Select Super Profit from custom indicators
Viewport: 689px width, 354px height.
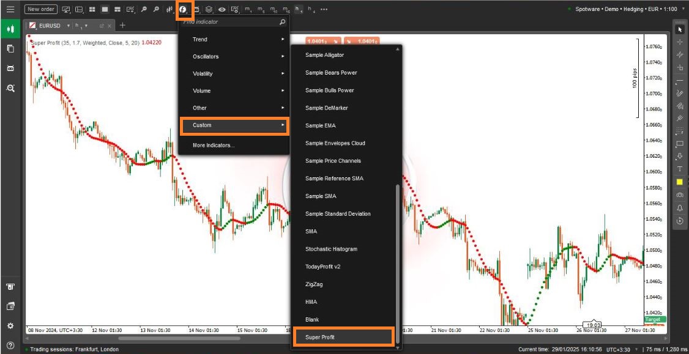coord(343,337)
